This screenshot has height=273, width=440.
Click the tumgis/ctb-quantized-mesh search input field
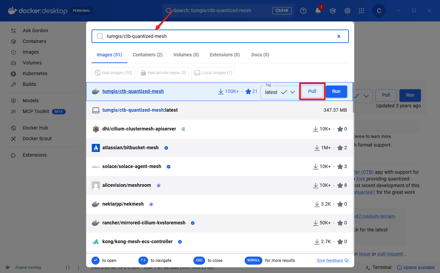pyautogui.click(x=218, y=36)
